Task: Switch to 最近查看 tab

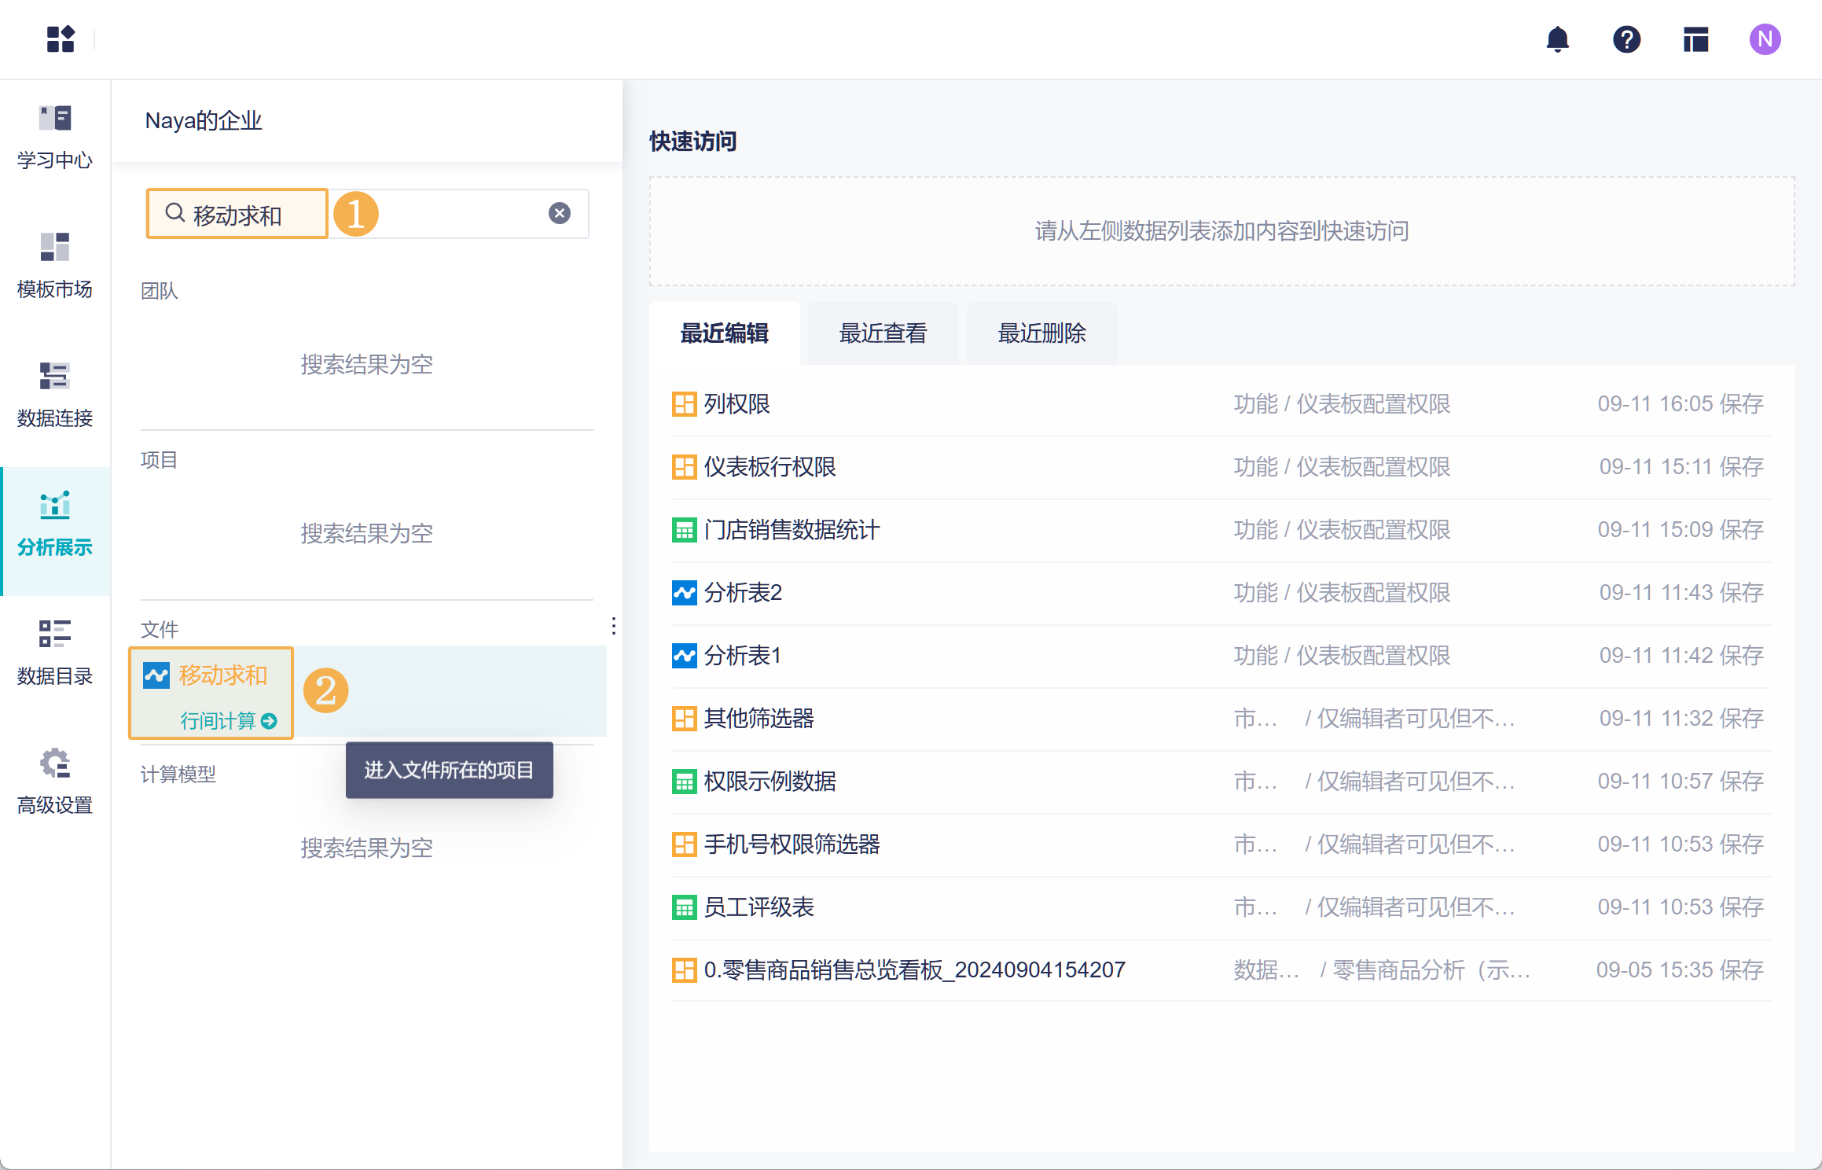Action: (883, 333)
